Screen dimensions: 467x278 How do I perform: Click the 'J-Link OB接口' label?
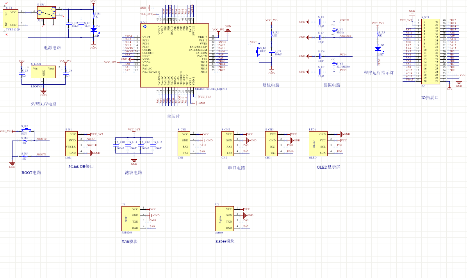click(x=81, y=166)
